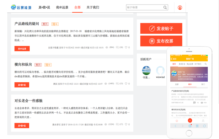Image resolution: width=219 pixels, height=139 pixels.
Task: Like the post 产品路线的疑问 with heart icon
Action: pyautogui.click(x=126, y=47)
